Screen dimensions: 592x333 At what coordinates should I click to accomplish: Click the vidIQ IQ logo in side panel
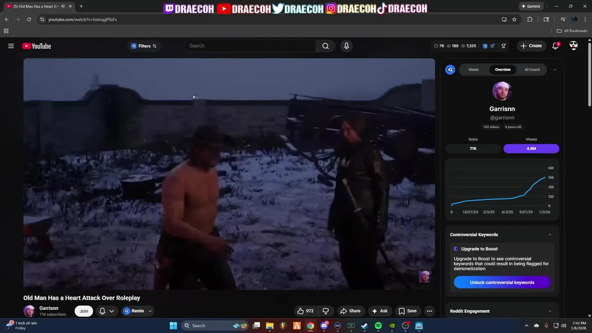[x=450, y=69]
